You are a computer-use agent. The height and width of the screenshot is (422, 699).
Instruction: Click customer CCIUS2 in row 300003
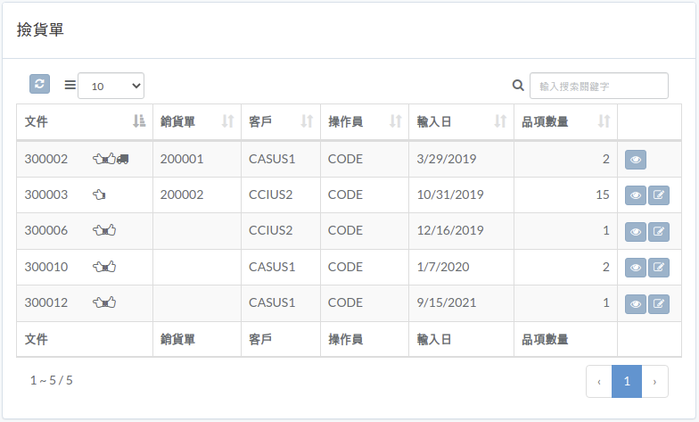coord(271,194)
